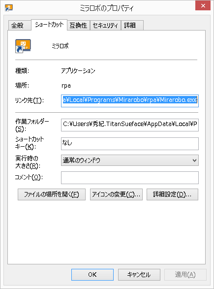
Task: Click the ミラロボのプロパティ window title
Action: pyautogui.click(x=107, y=8)
